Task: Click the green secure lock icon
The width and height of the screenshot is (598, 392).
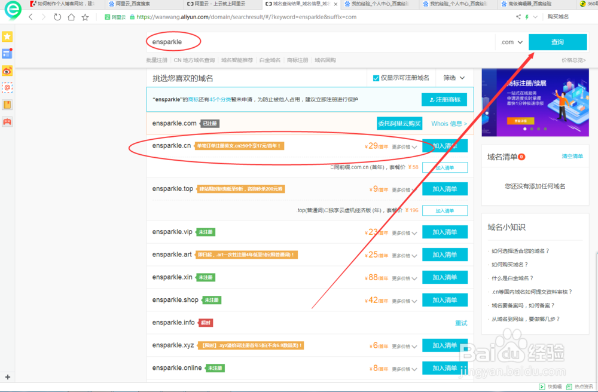Action: click(x=132, y=17)
